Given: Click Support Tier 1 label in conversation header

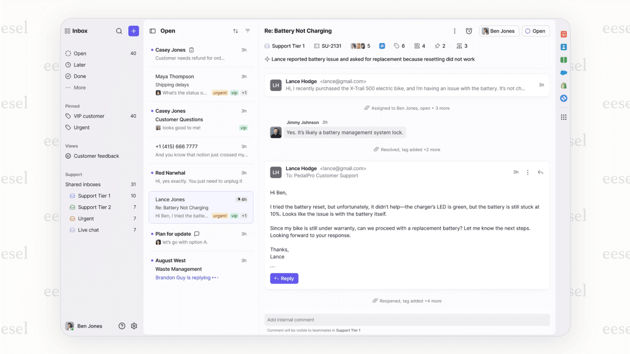Looking at the screenshot, I should 285,46.
